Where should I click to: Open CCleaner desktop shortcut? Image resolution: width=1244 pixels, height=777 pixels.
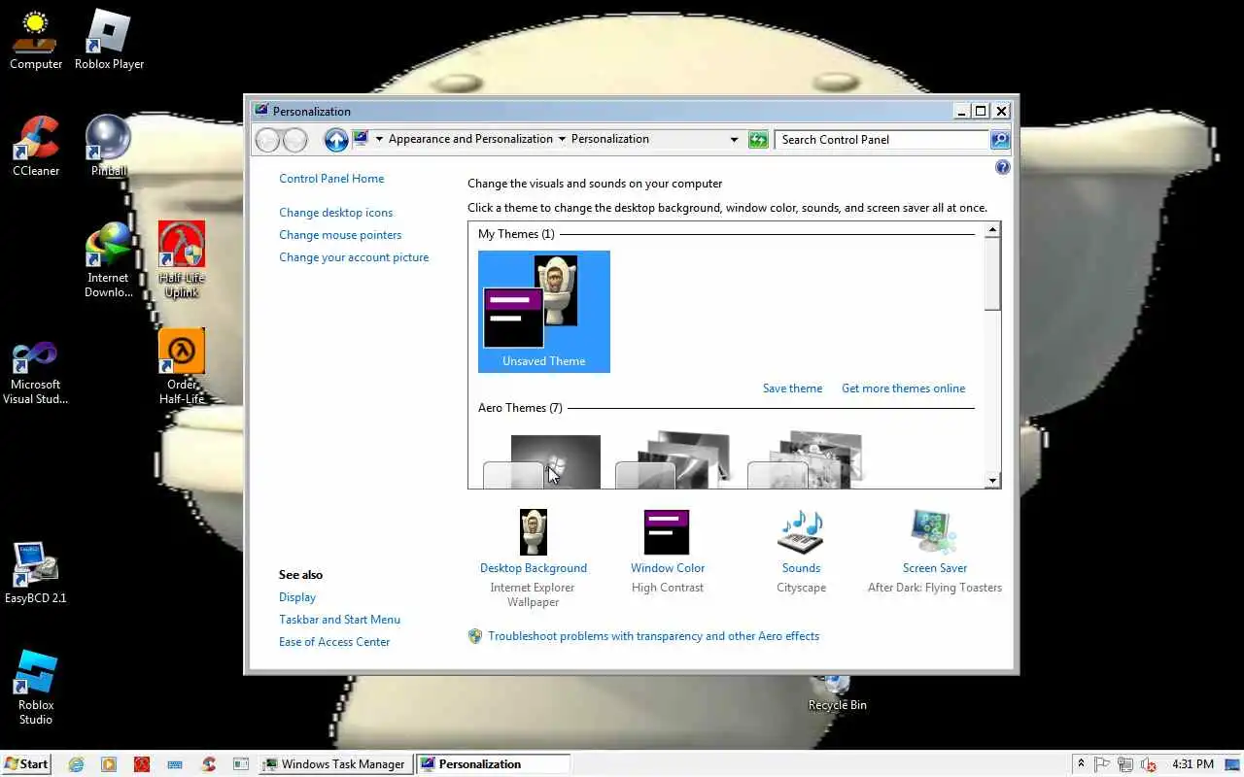click(x=36, y=147)
